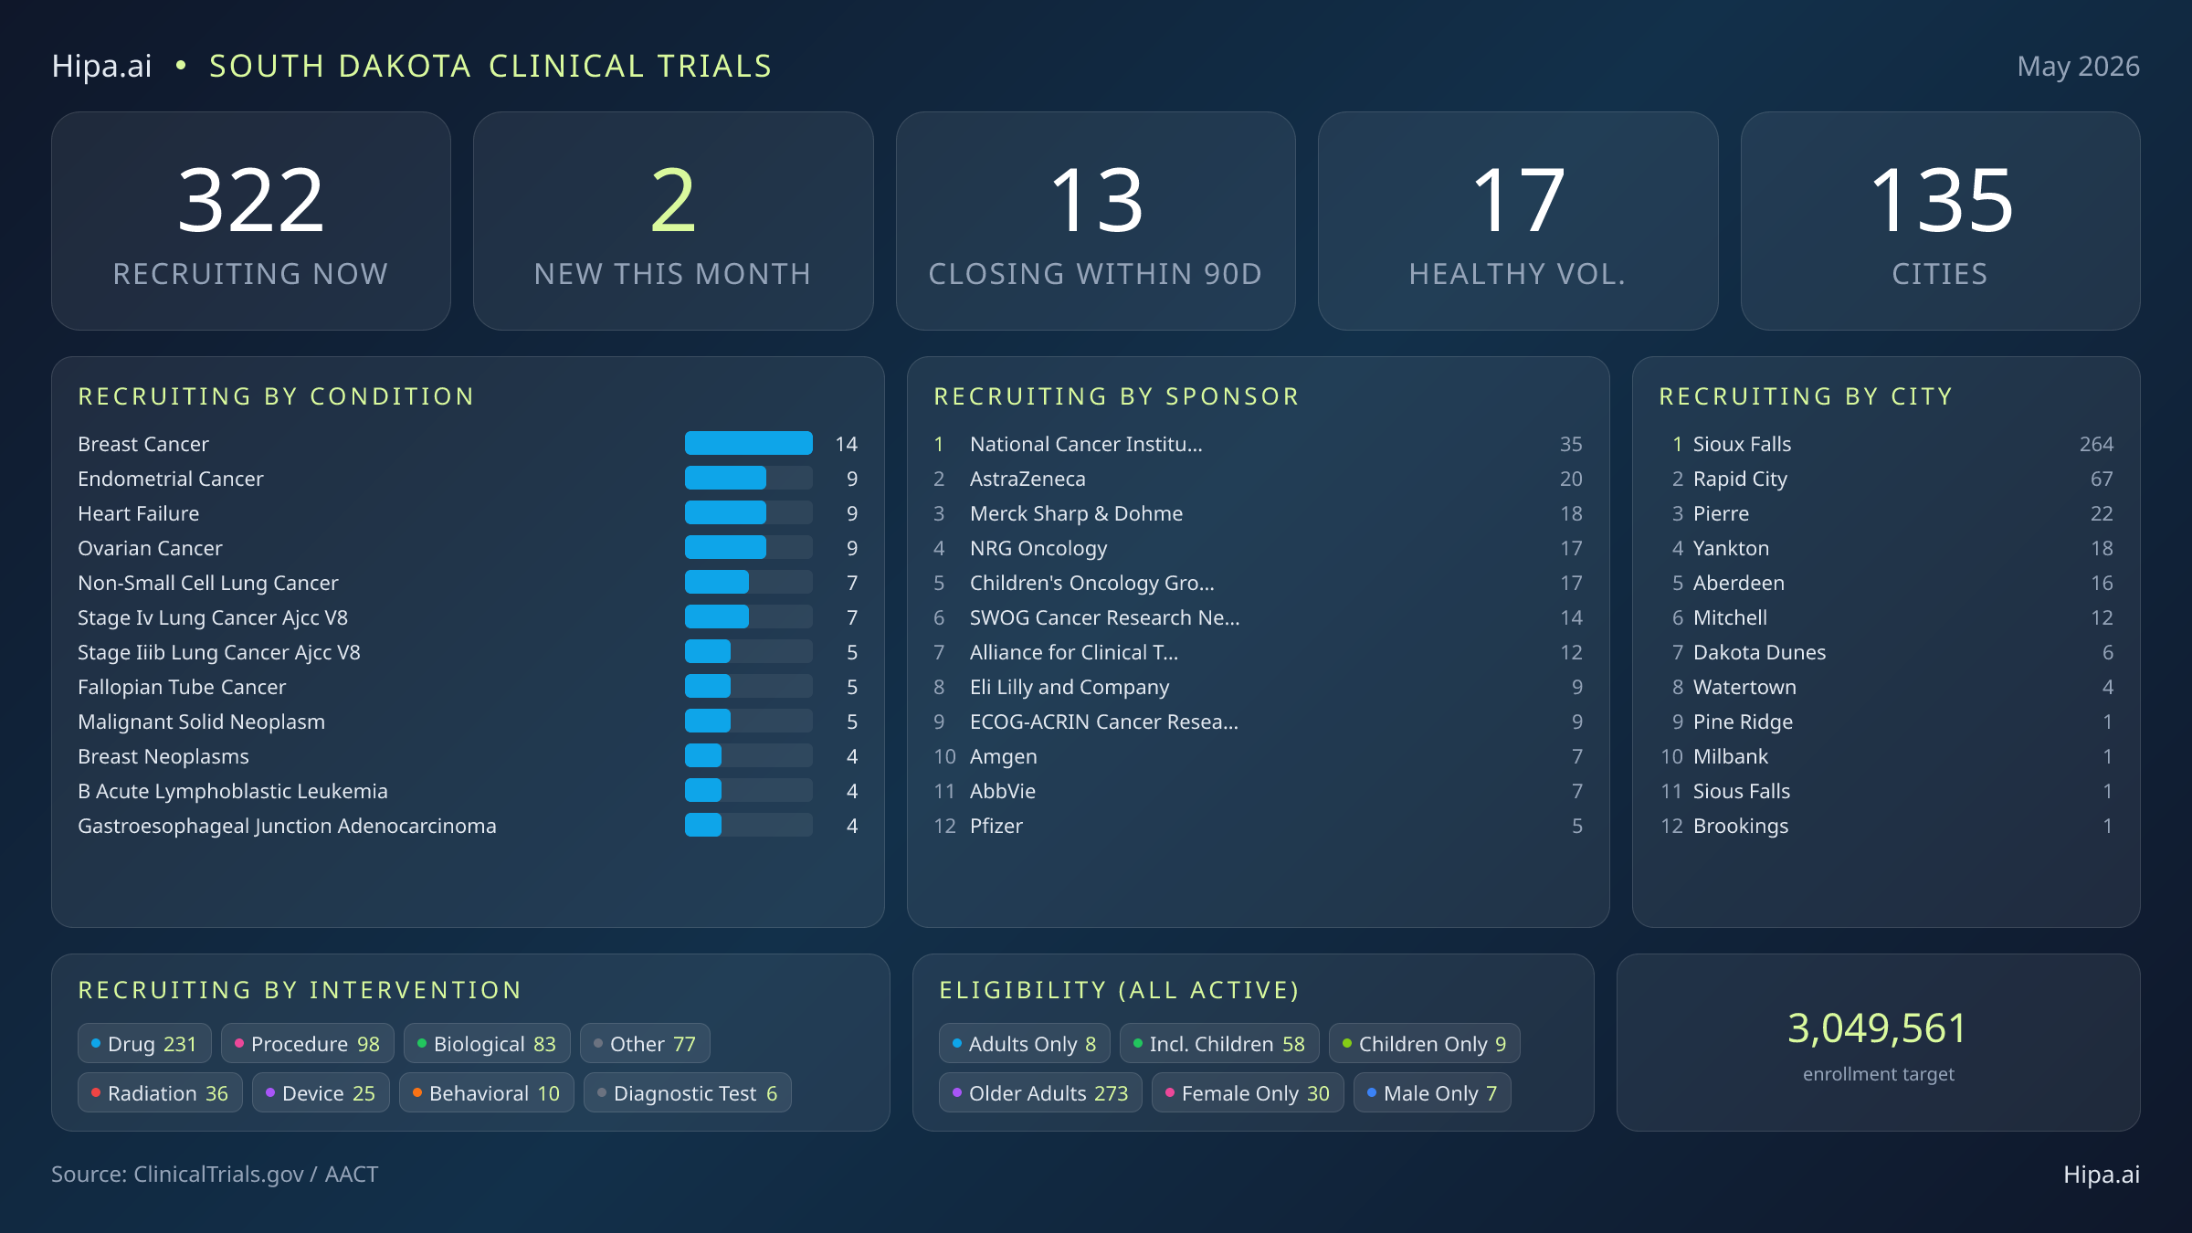Click the Children Only 9 chip
This screenshot has height=1233, width=2192.
click(x=1425, y=1043)
